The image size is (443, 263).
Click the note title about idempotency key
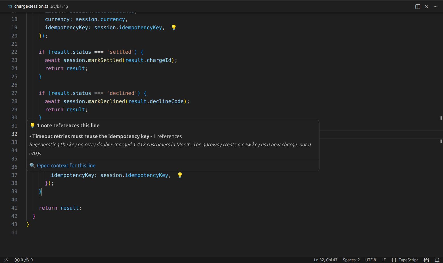(91, 136)
